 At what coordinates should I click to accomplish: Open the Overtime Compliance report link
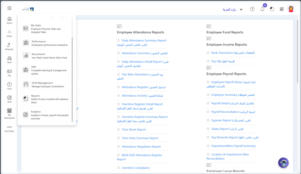pyautogui.click(x=136, y=168)
